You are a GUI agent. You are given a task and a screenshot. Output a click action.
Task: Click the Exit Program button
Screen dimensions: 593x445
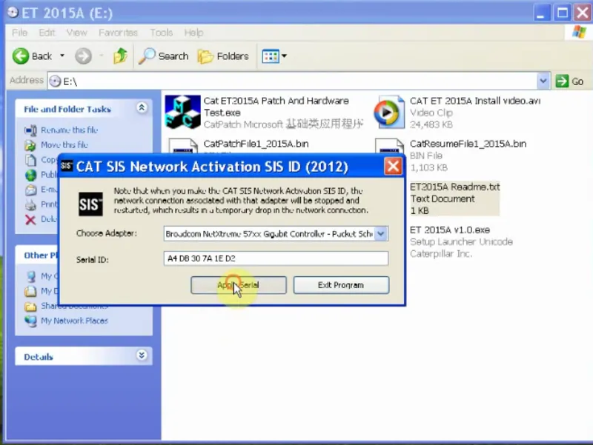341,285
